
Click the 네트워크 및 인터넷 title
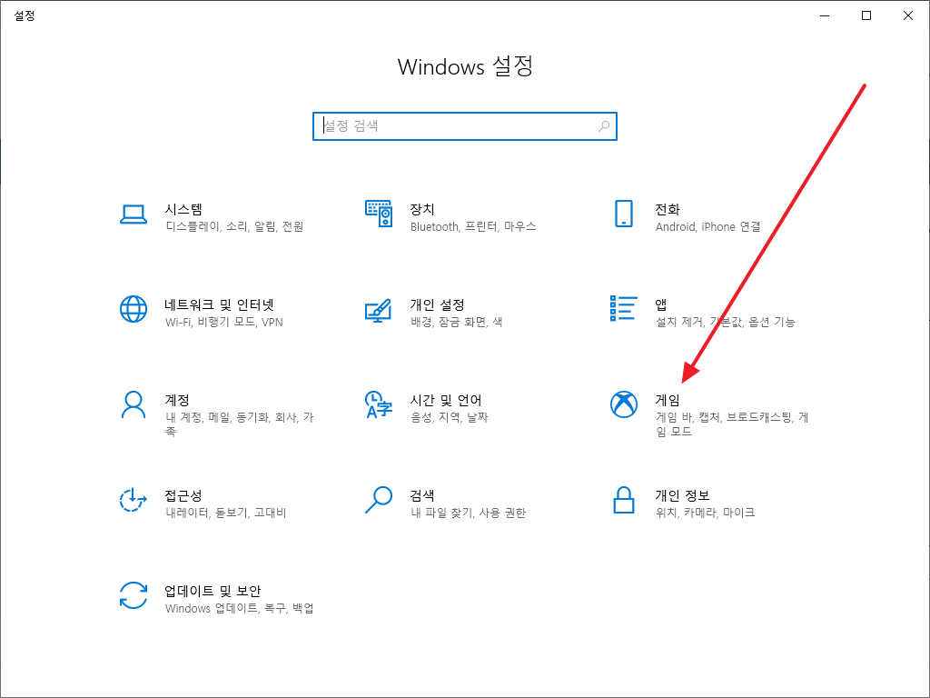(x=220, y=304)
